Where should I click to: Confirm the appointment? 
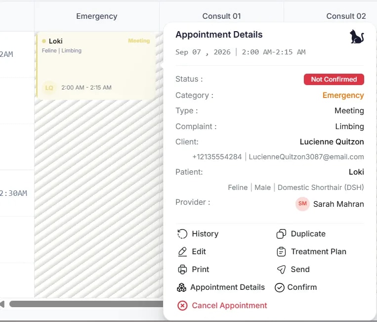click(x=296, y=287)
